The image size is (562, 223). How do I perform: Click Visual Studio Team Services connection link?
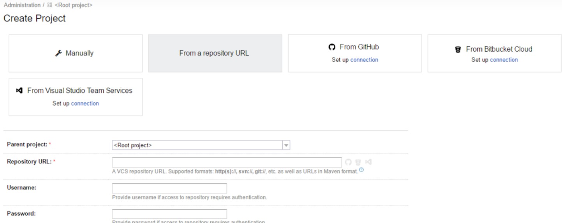pyautogui.click(x=85, y=103)
